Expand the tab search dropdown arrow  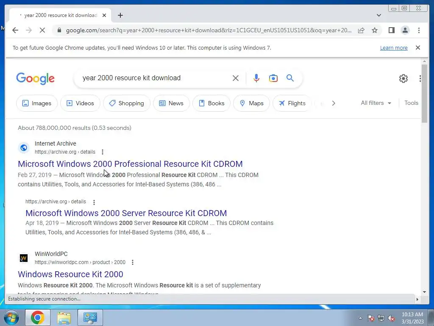pos(378,15)
